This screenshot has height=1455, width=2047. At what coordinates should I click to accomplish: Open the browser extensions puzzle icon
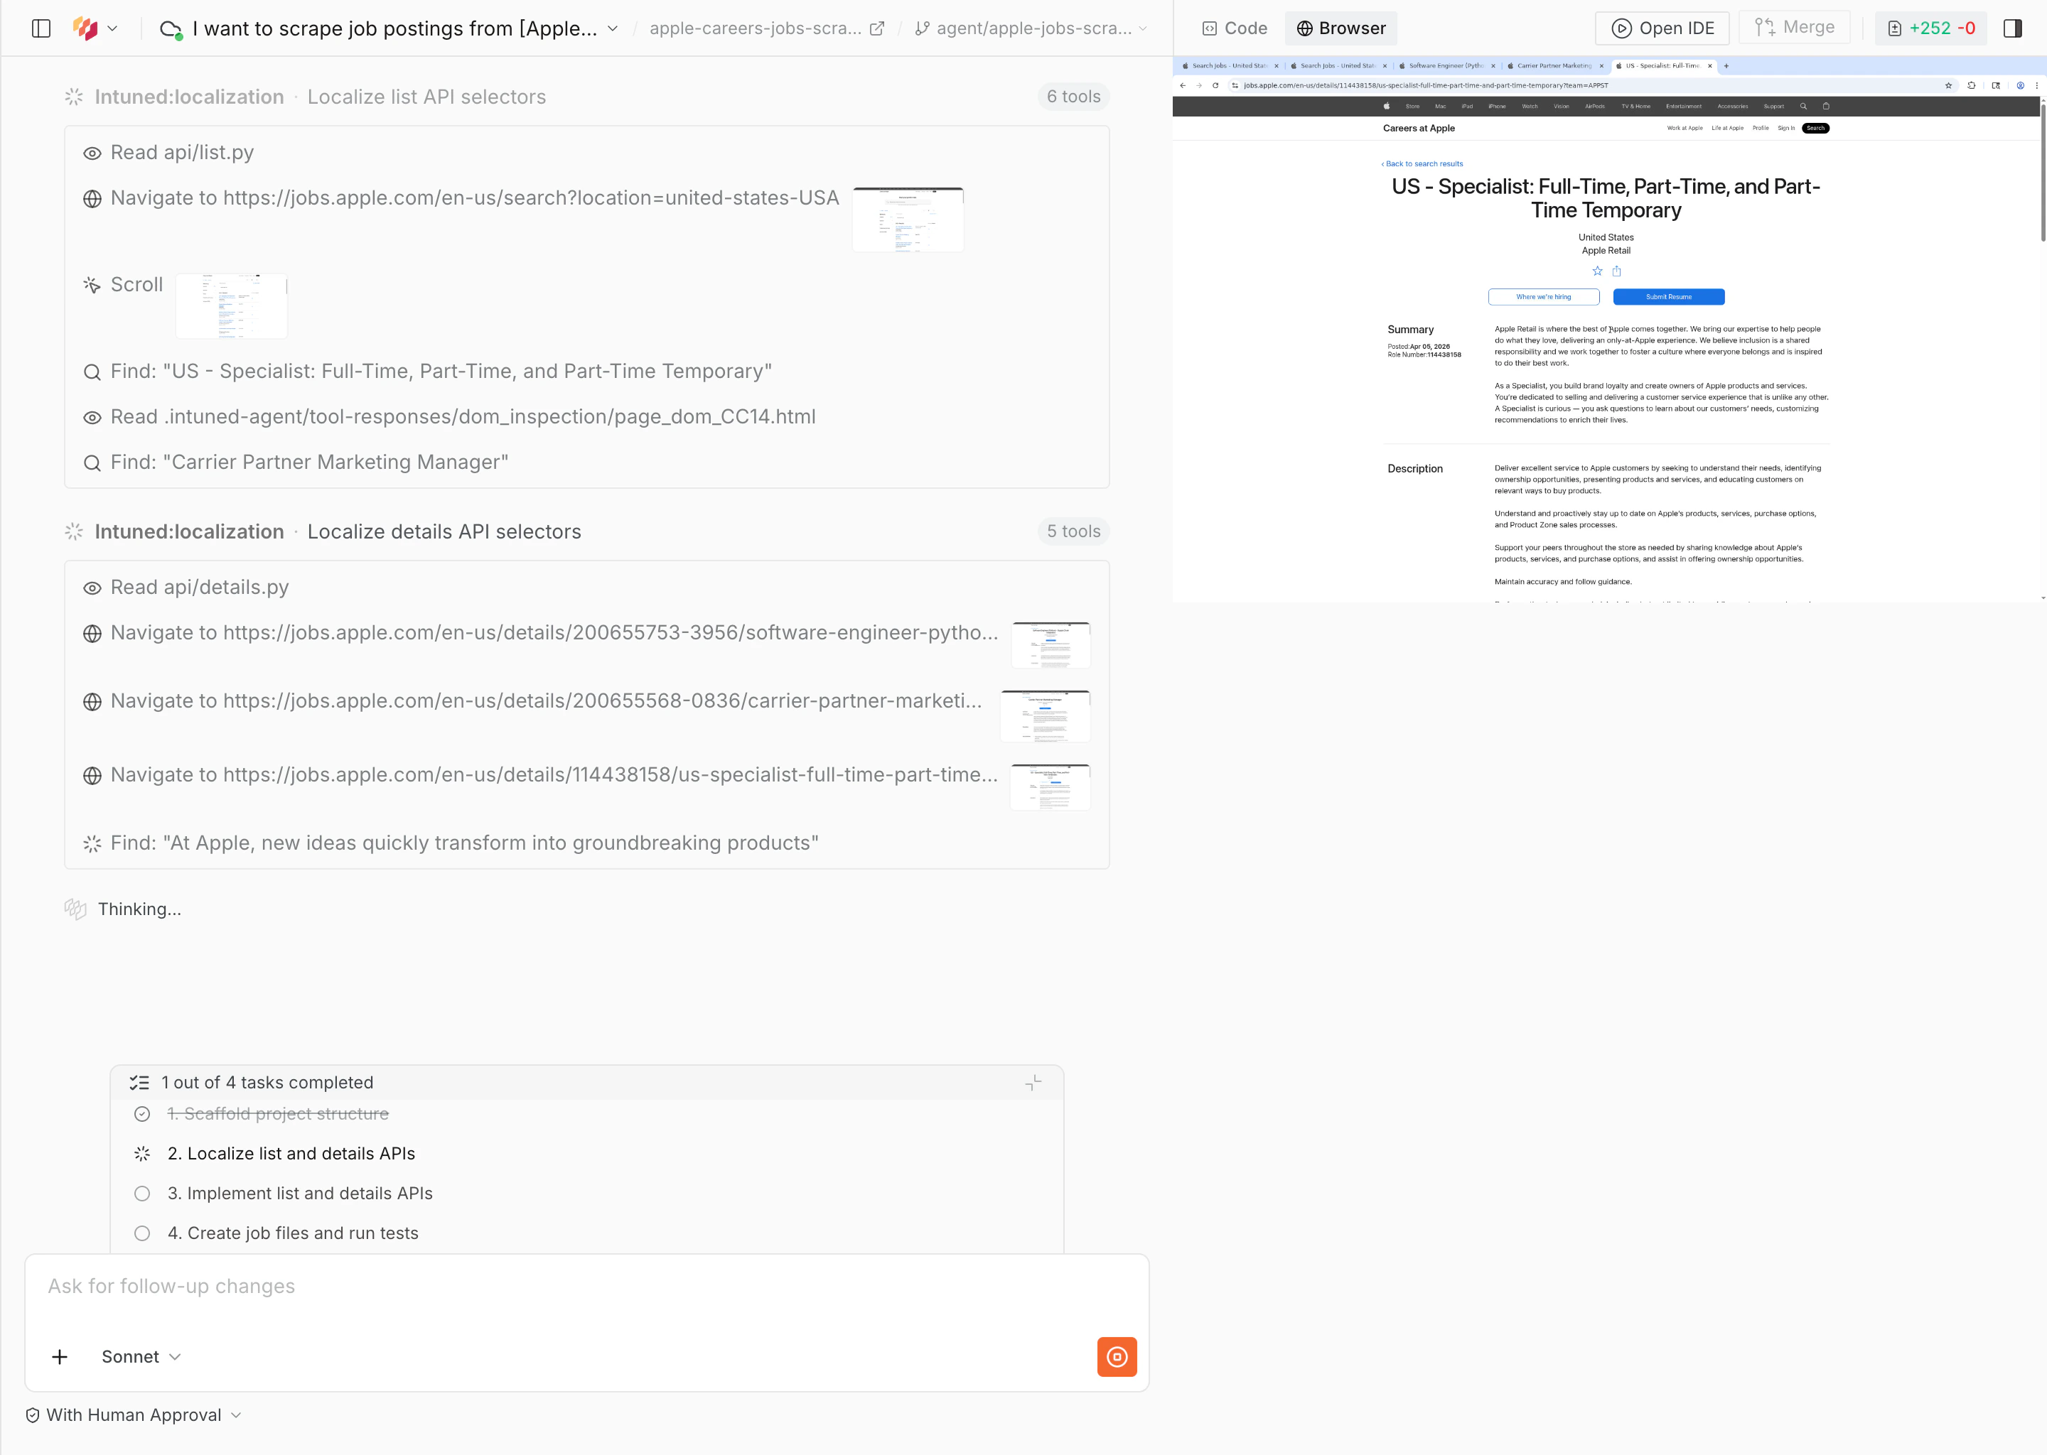(x=1971, y=86)
